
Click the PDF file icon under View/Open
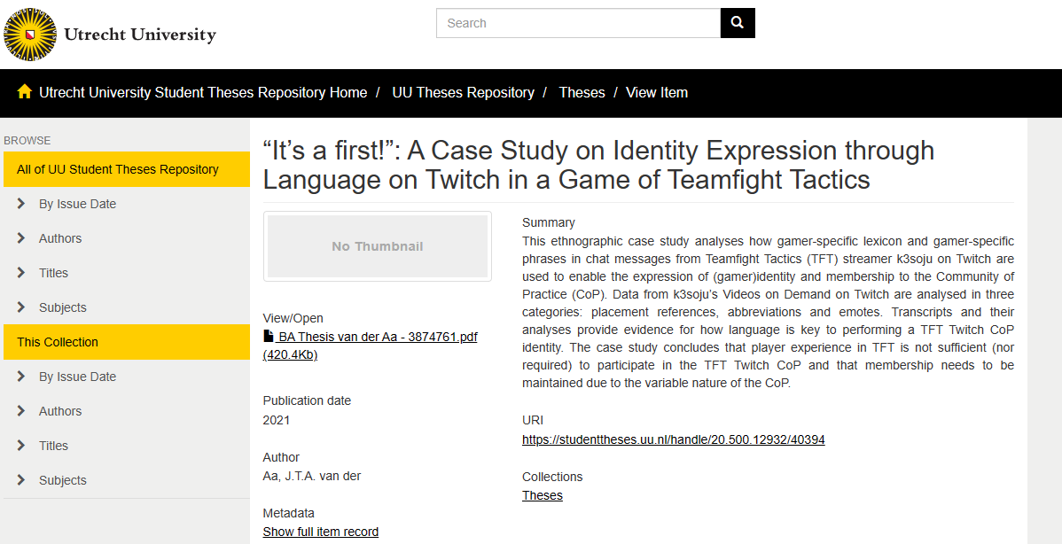coord(269,337)
